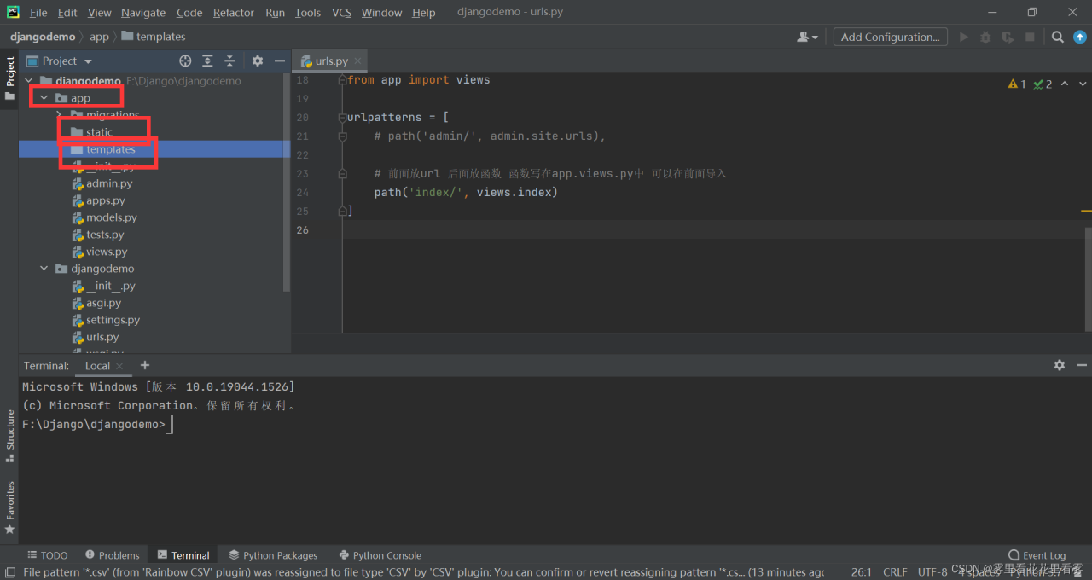Open tests.py in project tree

point(105,235)
